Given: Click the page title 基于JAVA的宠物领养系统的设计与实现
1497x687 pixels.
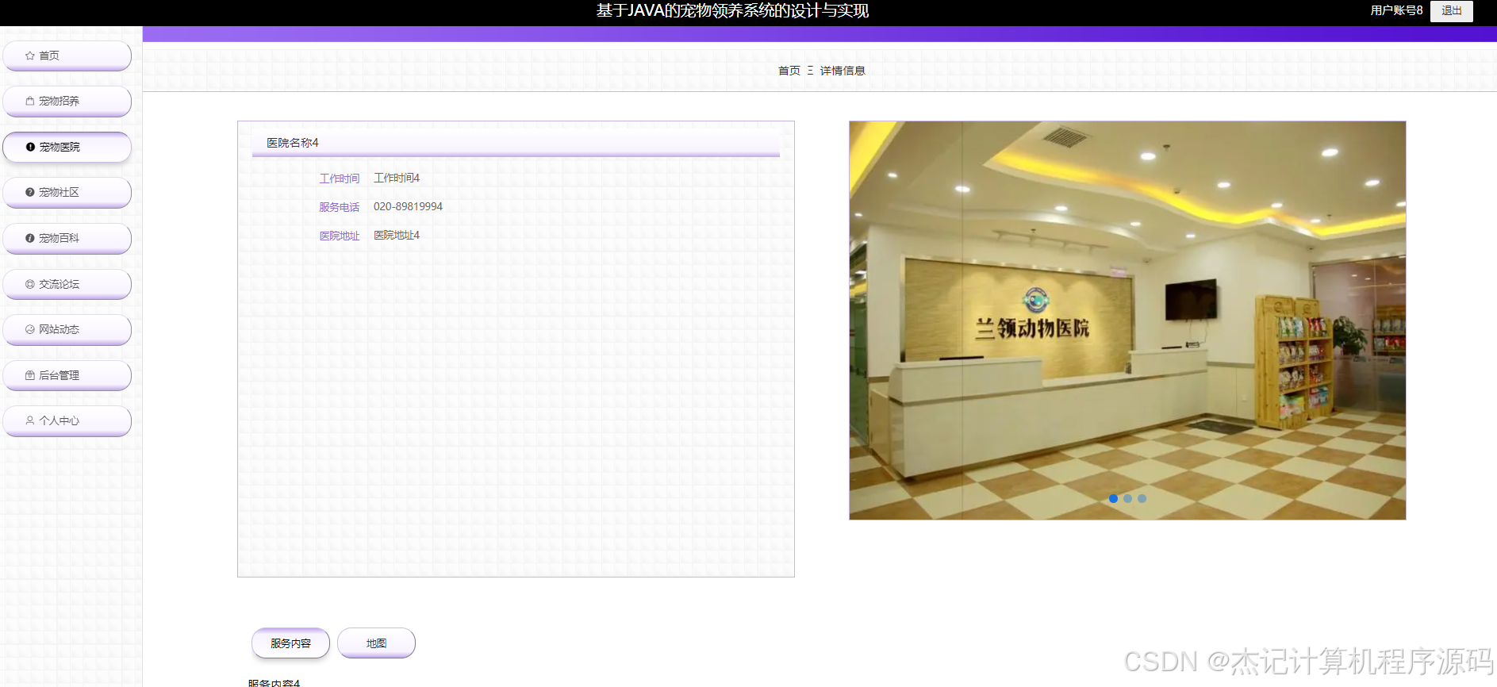Looking at the screenshot, I should point(732,10).
